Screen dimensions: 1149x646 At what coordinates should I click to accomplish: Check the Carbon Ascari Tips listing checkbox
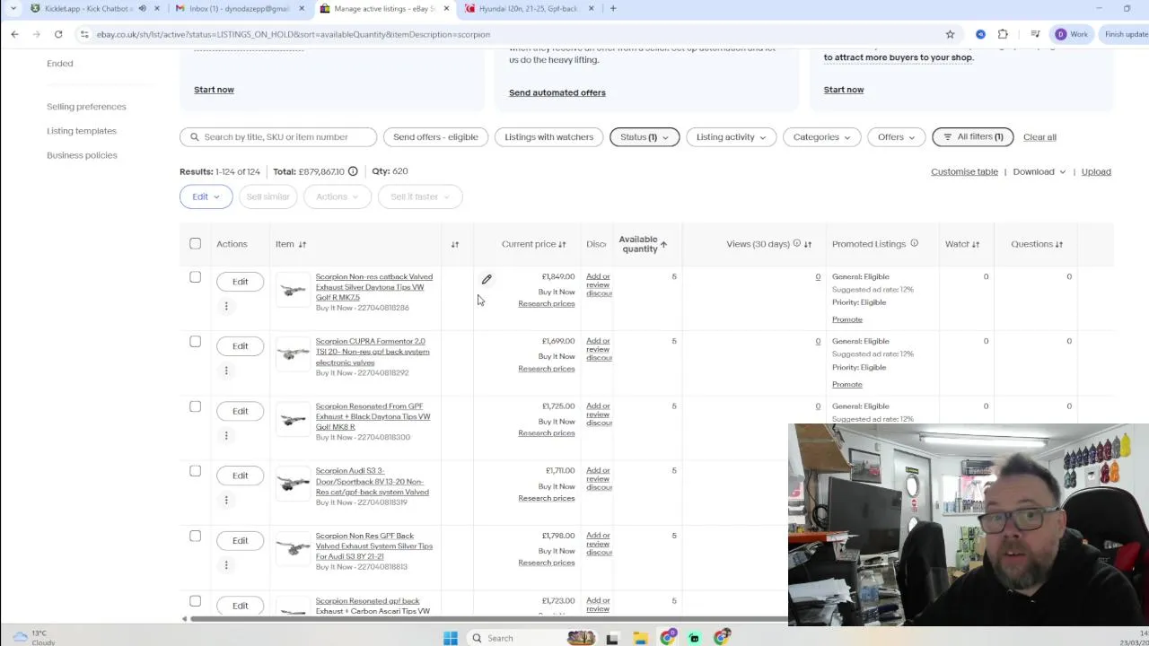pos(195,601)
